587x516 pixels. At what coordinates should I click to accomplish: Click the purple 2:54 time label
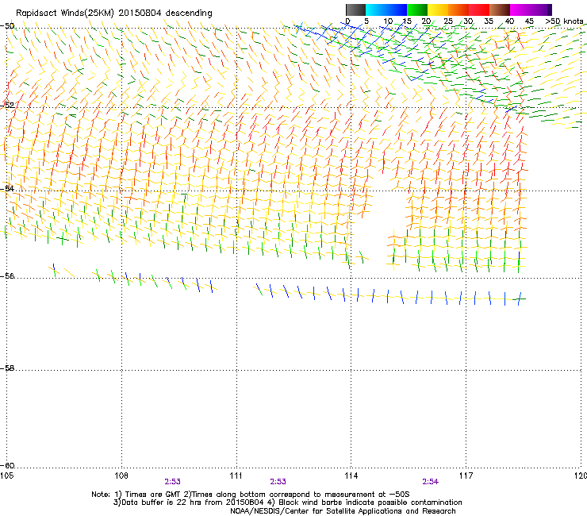click(x=430, y=482)
